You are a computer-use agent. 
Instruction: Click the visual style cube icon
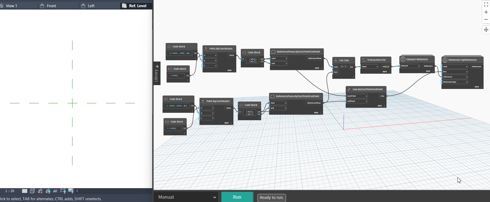pos(32,191)
